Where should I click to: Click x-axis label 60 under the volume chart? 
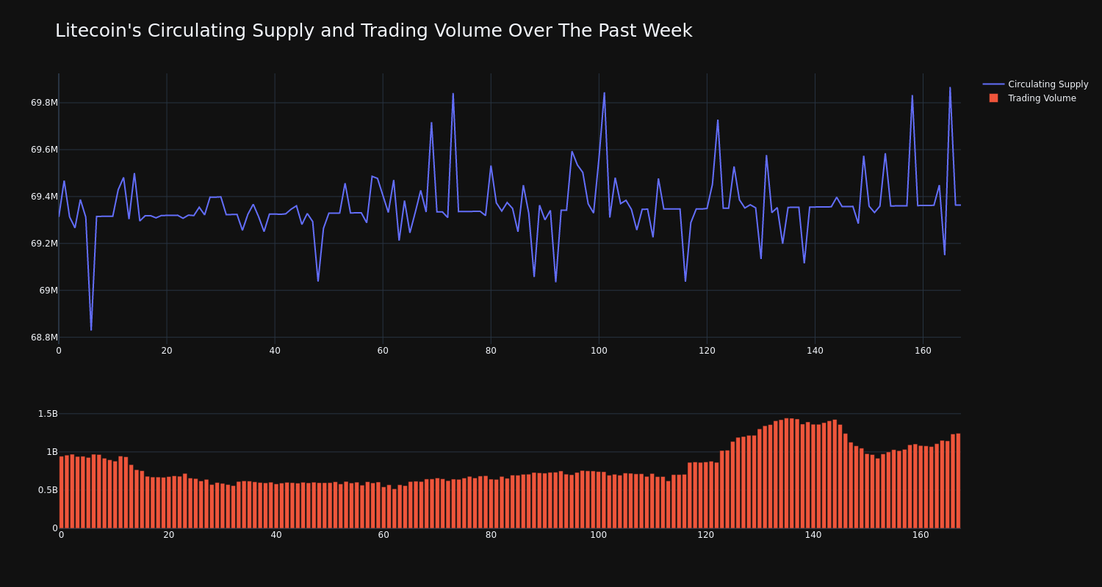tap(383, 535)
